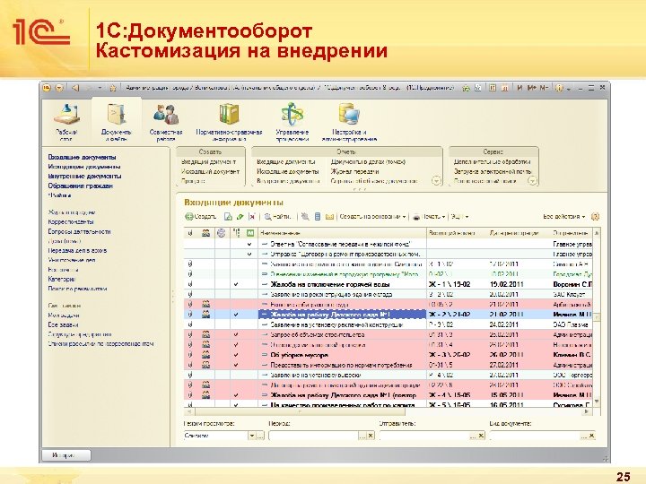
Task: Select row 'Об уборке мусора'
Action: pyautogui.click(x=388, y=355)
